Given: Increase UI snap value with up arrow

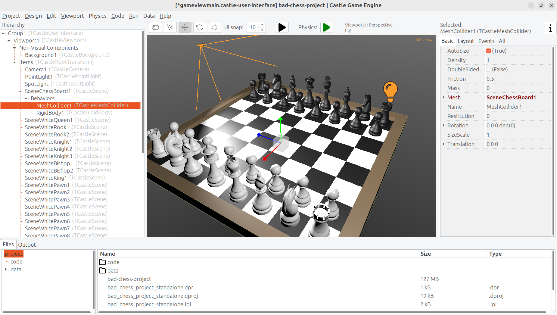Looking at the screenshot, I should 262,25.
